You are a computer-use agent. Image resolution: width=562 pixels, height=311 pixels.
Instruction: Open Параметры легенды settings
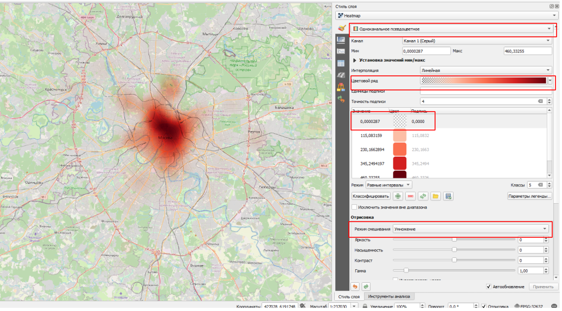pos(529,196)
